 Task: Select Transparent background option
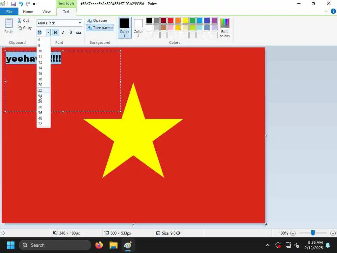click(x=100, y=28)
